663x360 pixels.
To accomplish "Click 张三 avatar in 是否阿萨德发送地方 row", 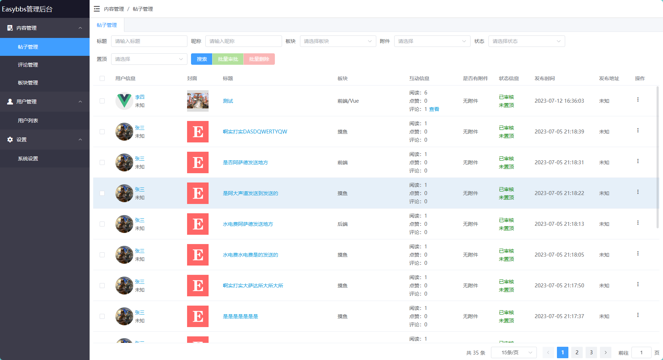I will pyautogui.click(x=124, y=162).
